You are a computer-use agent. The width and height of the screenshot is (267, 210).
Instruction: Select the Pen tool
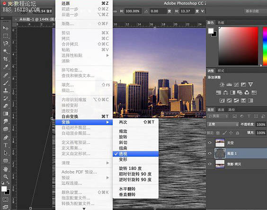point(6,137)
